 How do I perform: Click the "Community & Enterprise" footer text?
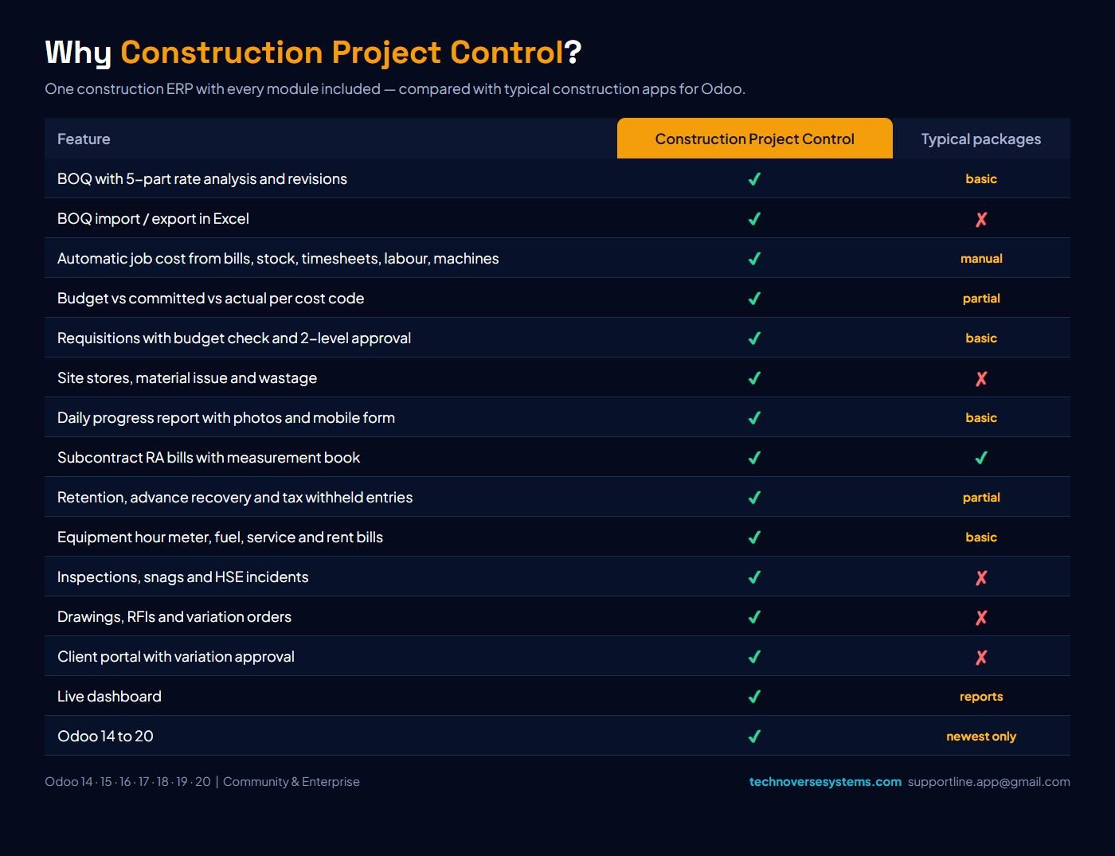(x=291, y=782)
